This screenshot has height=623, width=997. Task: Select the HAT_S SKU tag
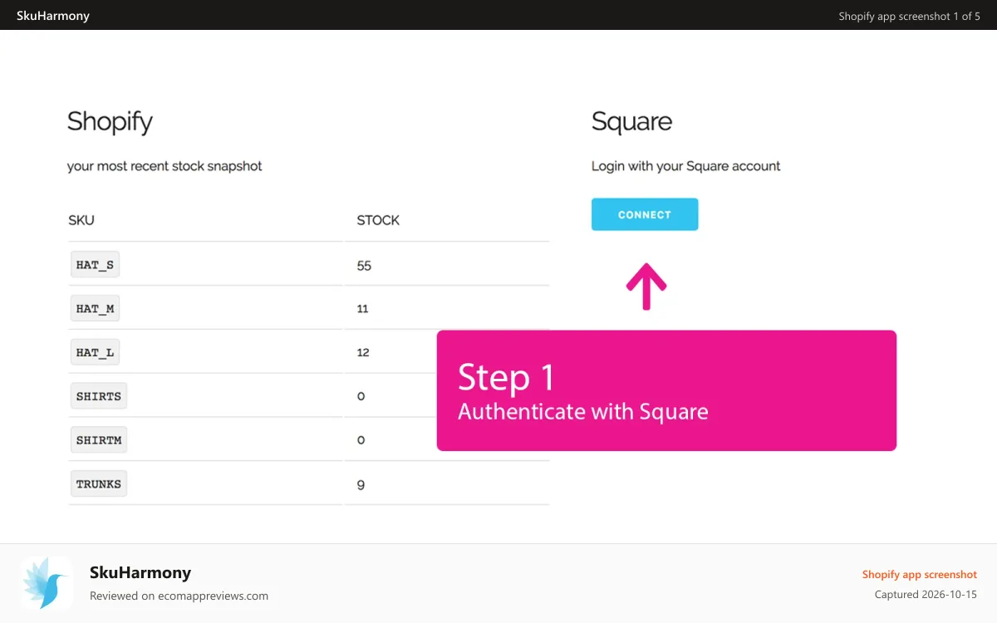click(x=95, y=265)
